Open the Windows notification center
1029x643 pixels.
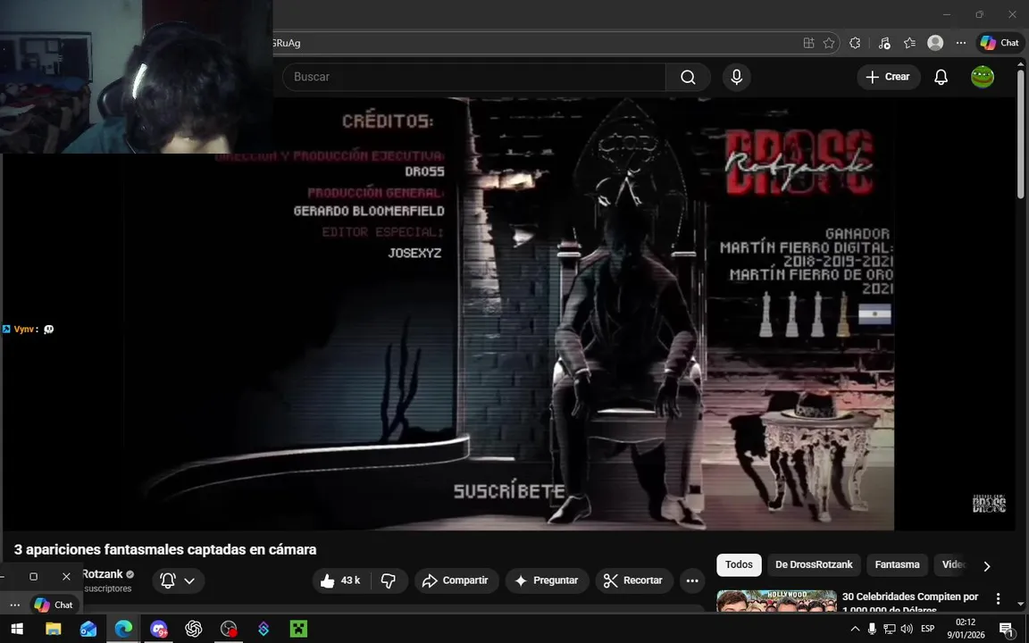1008,630
